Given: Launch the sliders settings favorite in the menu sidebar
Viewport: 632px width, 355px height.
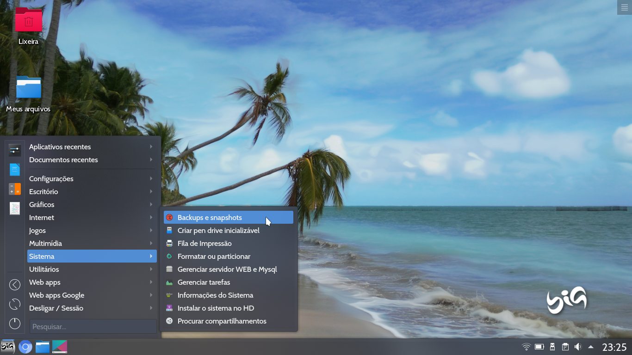Looking at the screenshot, I should [x=15, y=150].
